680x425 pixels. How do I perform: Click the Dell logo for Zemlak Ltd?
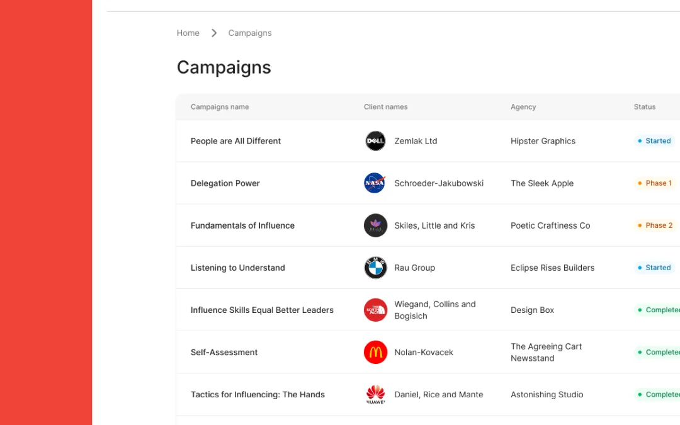click(x=375, y=141)
